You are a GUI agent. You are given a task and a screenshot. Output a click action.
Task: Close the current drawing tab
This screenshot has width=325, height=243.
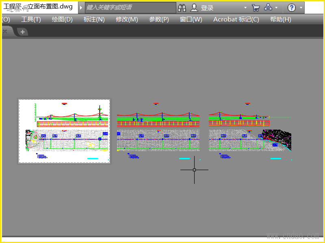(5, 32)
